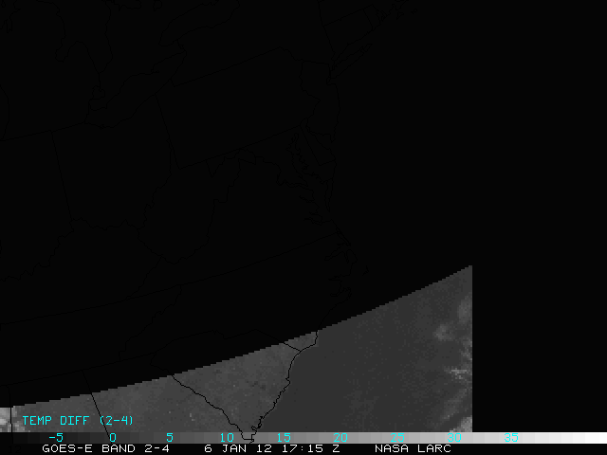607x455 pixels.
Task: Click the 15 mark on the scale
Action: coord(284,437)
